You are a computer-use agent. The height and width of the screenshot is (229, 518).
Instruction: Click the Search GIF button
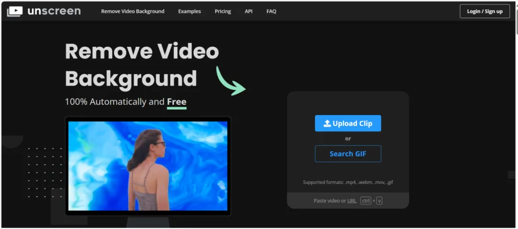(x=348, y=154)
